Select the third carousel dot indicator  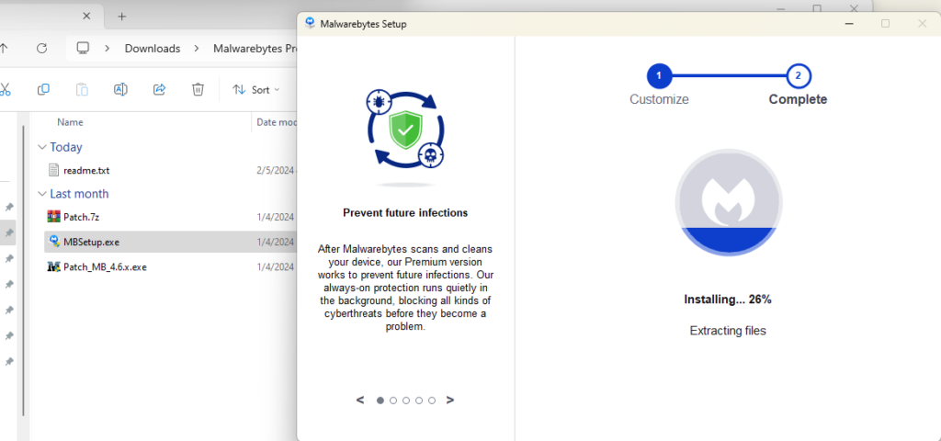pos(406,401)
